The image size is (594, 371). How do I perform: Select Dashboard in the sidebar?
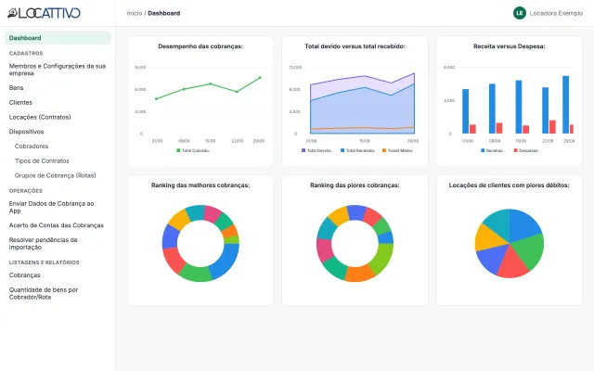point(58,38)
